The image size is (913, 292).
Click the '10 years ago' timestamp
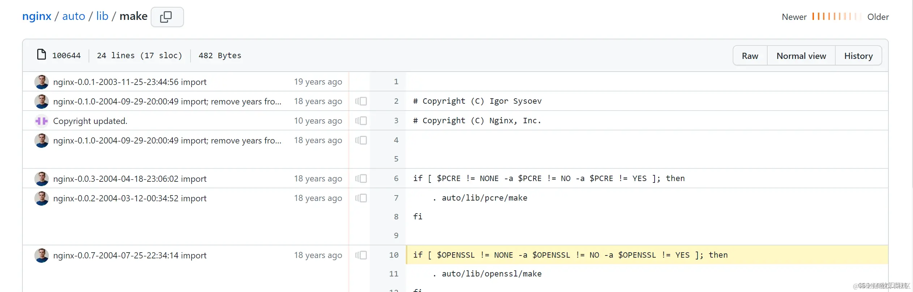point(318,121)
